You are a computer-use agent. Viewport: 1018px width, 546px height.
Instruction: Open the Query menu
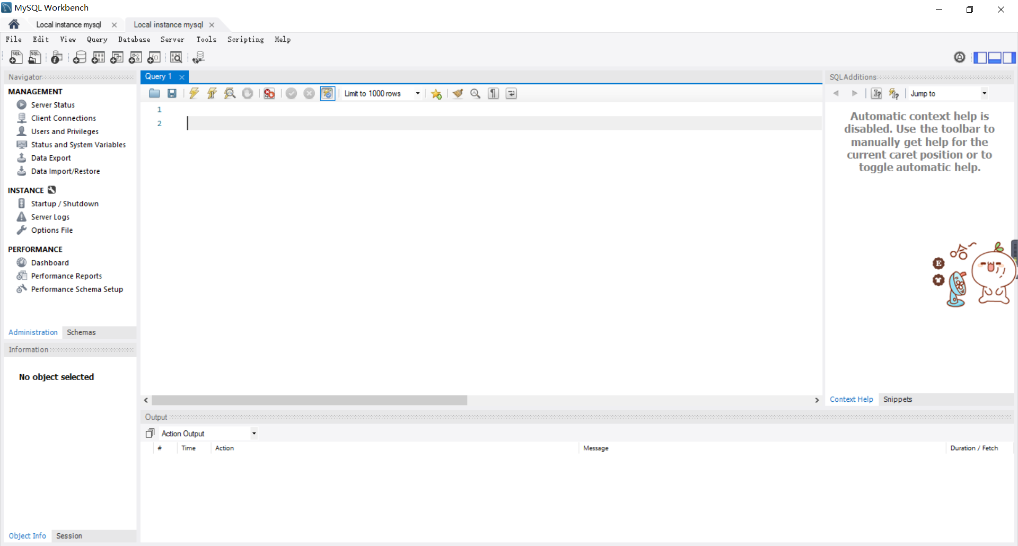coord(97,39)
